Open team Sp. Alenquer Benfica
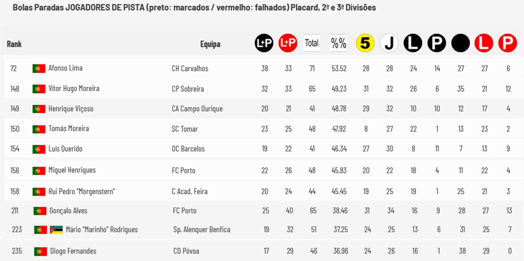Image resolution: width=524 pixels, height=261 pixels. coord(202,230)
